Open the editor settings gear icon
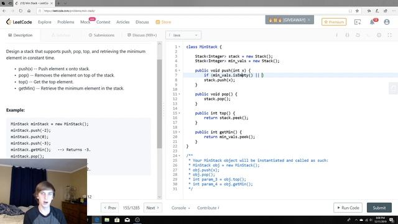The width and height of the screenshot is (398, 224). pyautogui.click(x=379, y=35)
